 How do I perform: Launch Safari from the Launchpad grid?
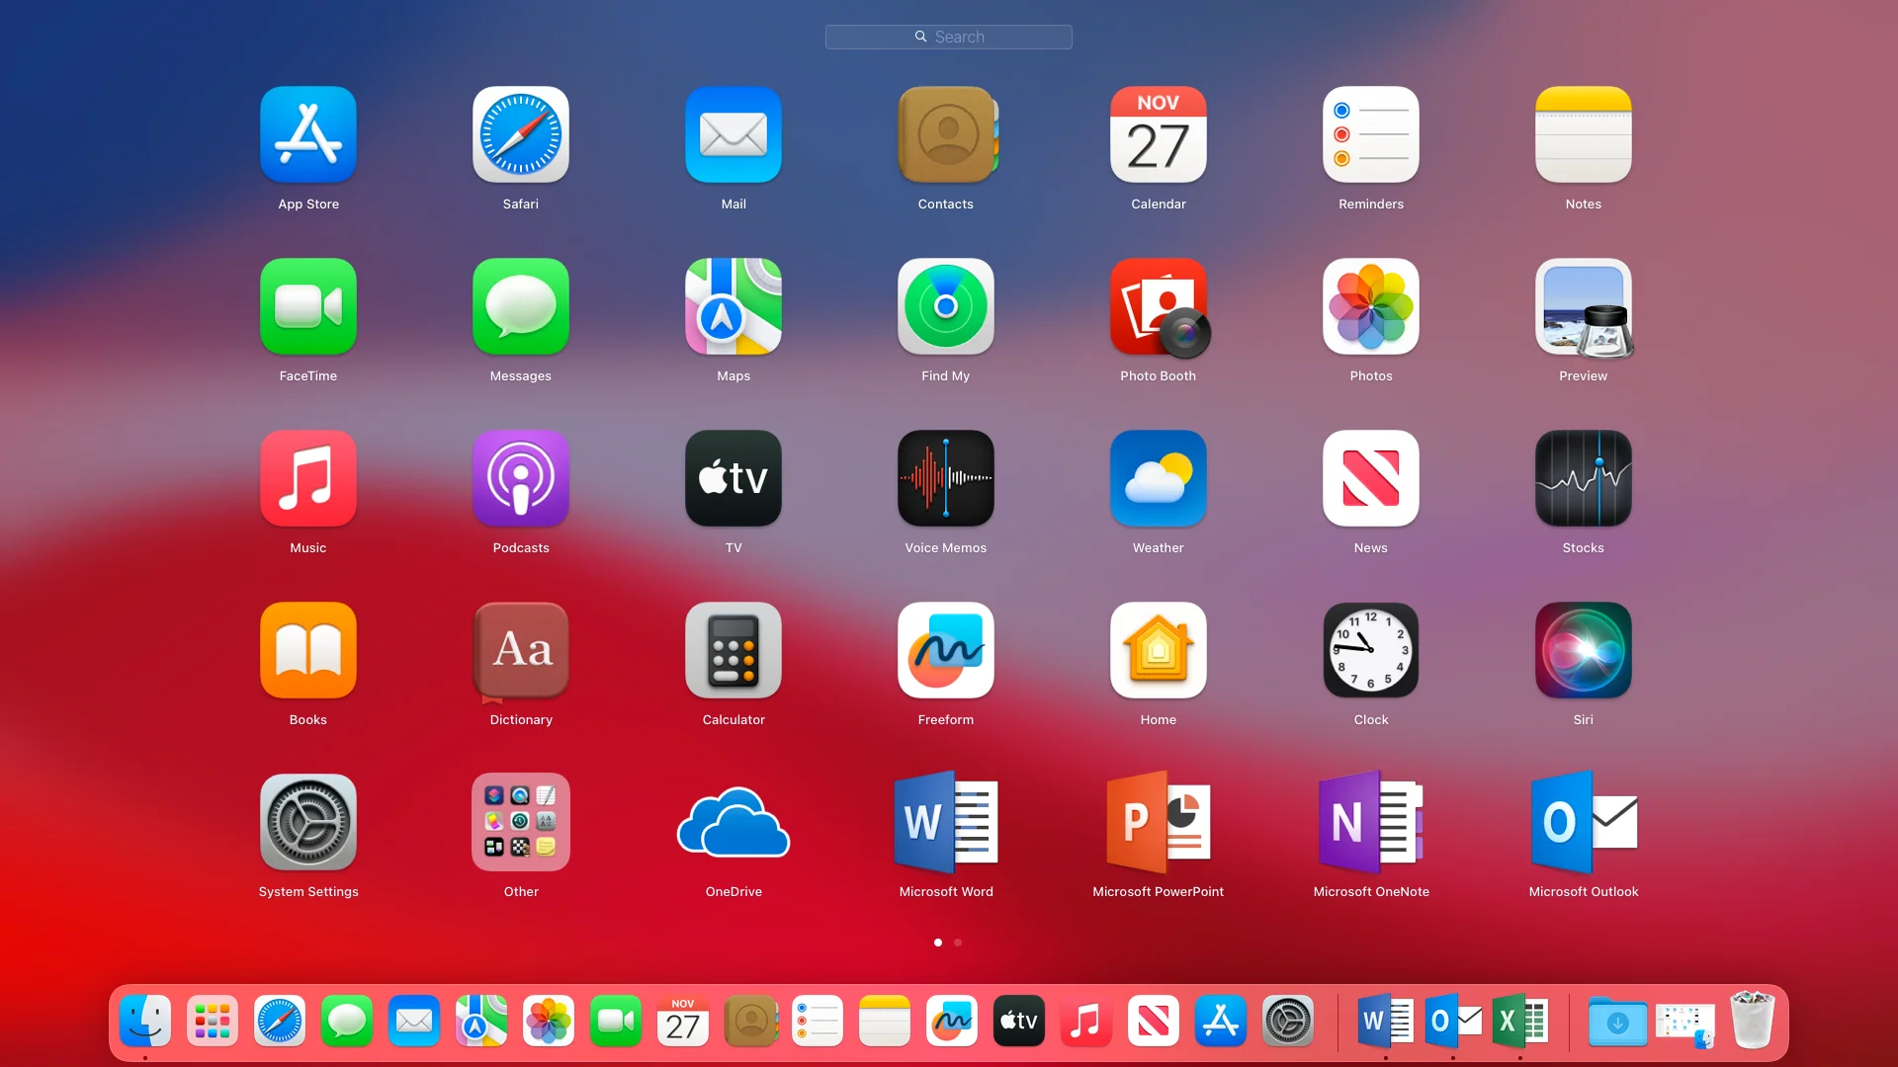tap(521, 134)
